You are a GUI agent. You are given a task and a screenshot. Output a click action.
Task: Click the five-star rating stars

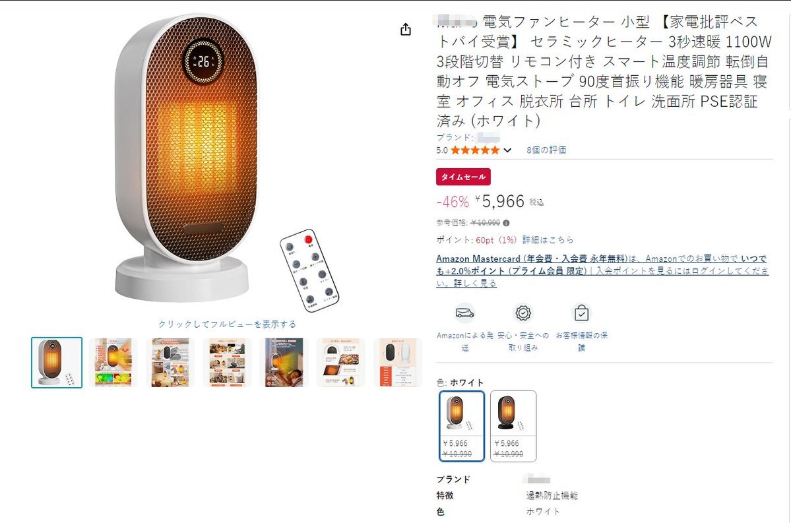click(475, 150)
